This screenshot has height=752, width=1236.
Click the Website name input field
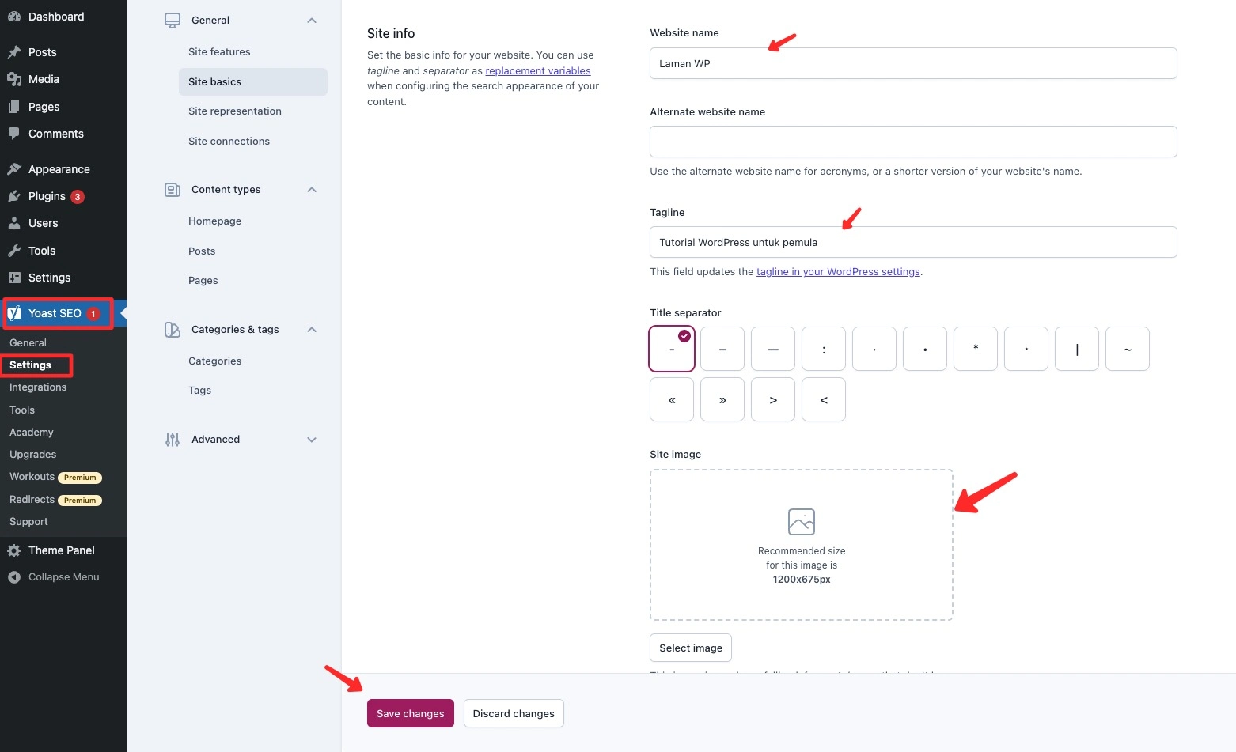(913, 63)
